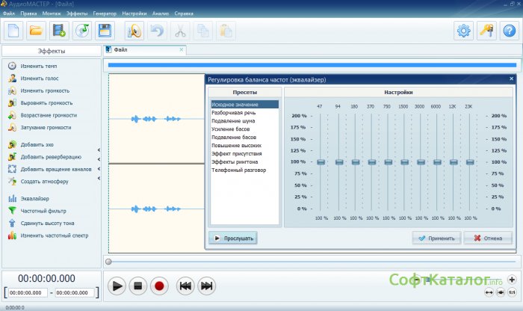
Task: Select the Эквалайзер effect in the sidebar
Action: pos(34,198)
